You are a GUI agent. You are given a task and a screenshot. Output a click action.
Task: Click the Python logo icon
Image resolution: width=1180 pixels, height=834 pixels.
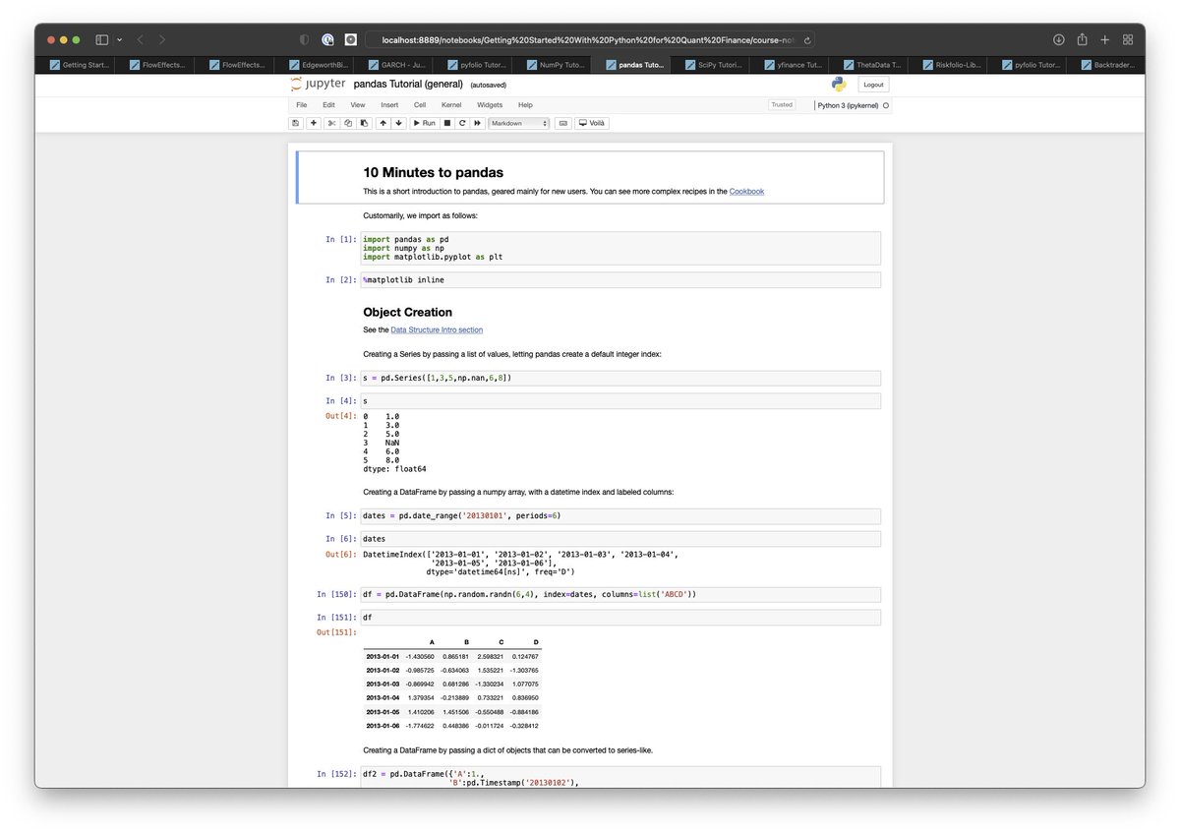click(839, 85)
